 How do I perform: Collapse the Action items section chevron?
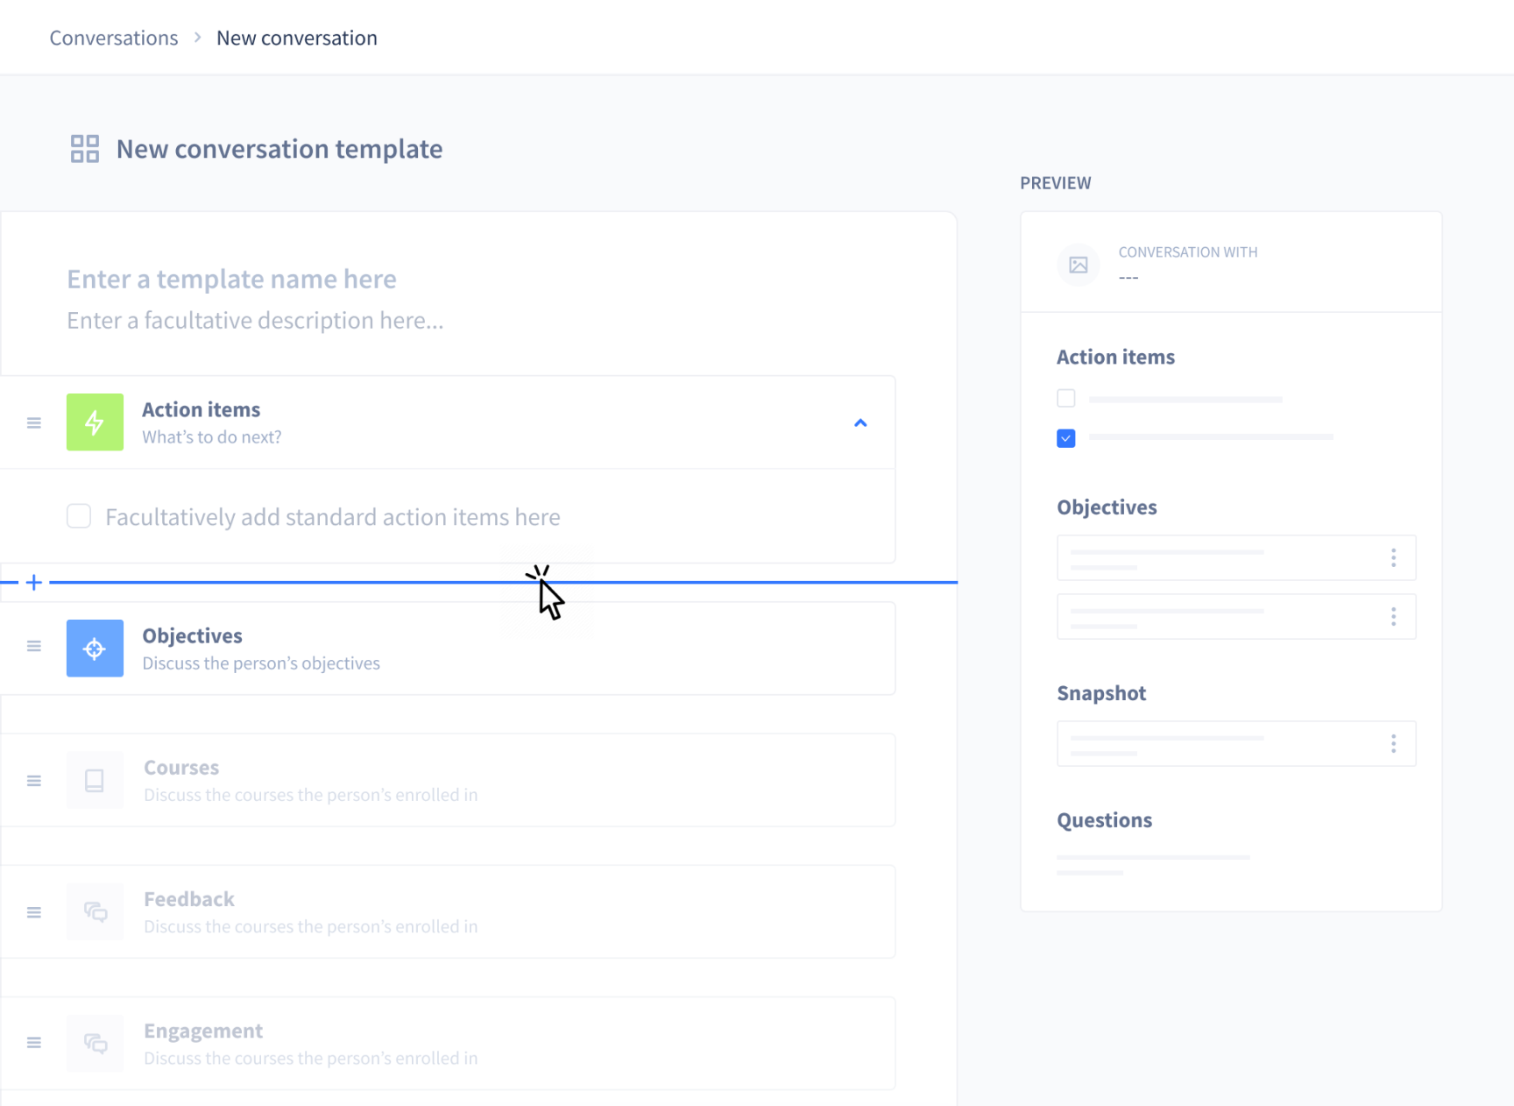point(860,423)
